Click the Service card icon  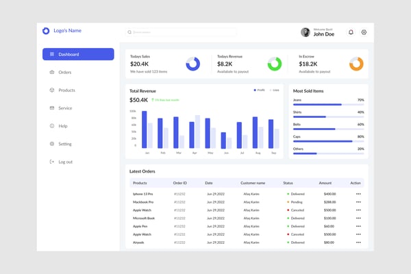[52, 108]
